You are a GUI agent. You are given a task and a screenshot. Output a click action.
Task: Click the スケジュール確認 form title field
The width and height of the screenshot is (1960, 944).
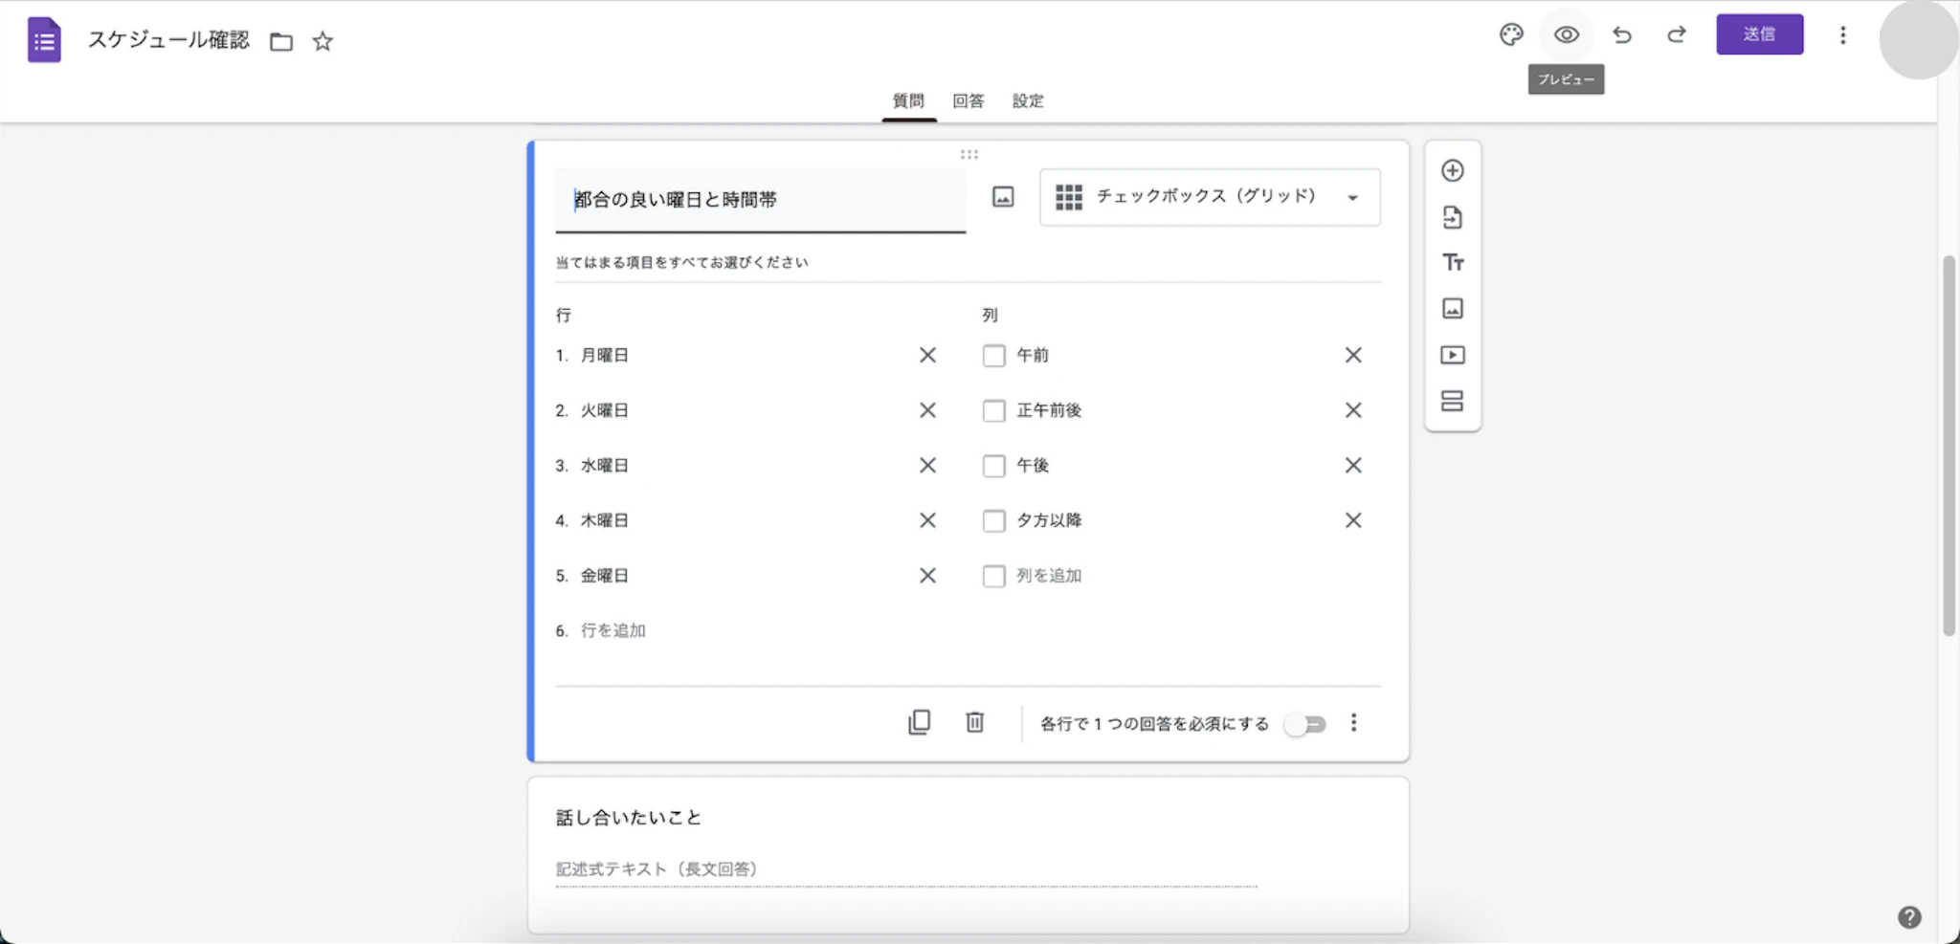168,40
